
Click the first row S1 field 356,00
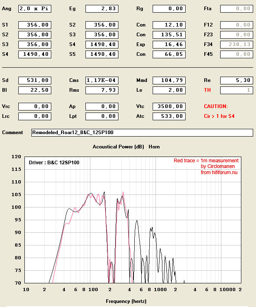35,25
